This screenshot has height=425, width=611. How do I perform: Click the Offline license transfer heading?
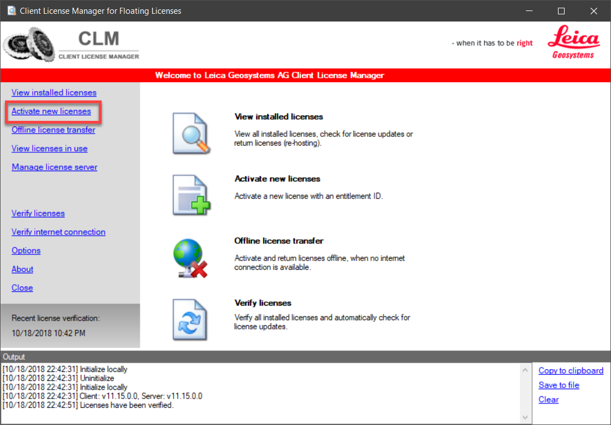pyautogui.click(x=279, y=241)
